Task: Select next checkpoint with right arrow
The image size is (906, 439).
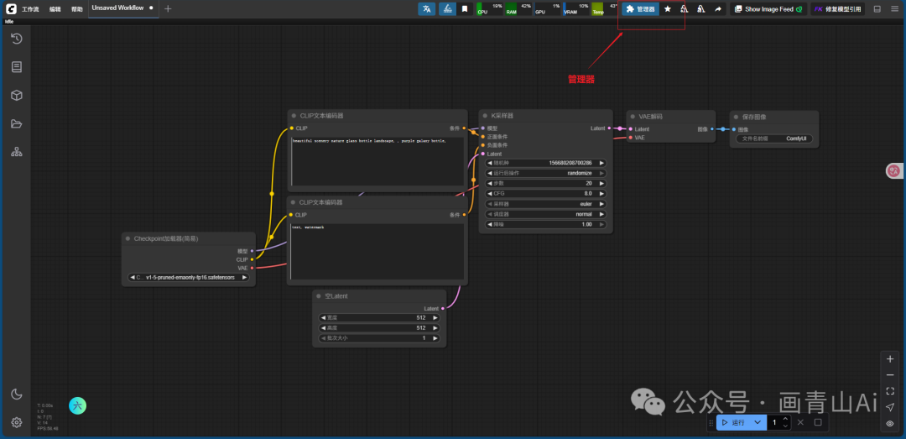Action: (244, 277)
